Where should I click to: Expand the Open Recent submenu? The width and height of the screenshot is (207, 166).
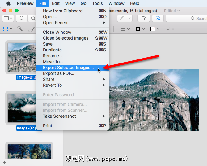(x=73, y=23)
